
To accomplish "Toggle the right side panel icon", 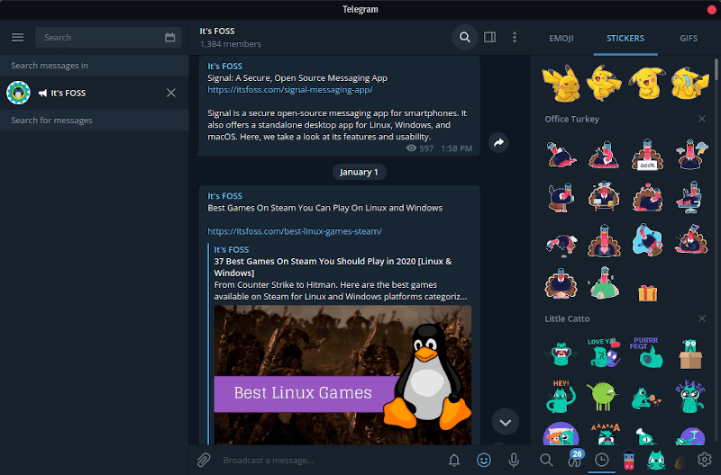I will 489,37.
